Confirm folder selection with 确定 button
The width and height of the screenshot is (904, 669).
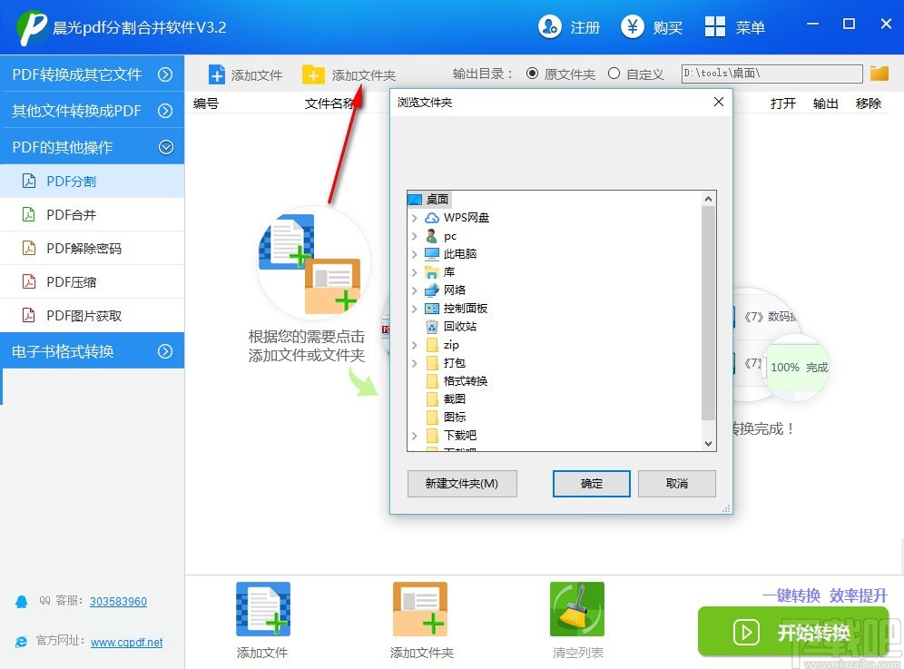coord(591,483)
